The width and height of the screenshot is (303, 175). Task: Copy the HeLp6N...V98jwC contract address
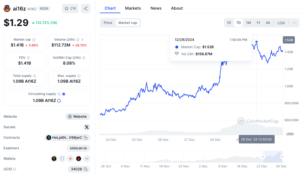click(x=86, y=138)
